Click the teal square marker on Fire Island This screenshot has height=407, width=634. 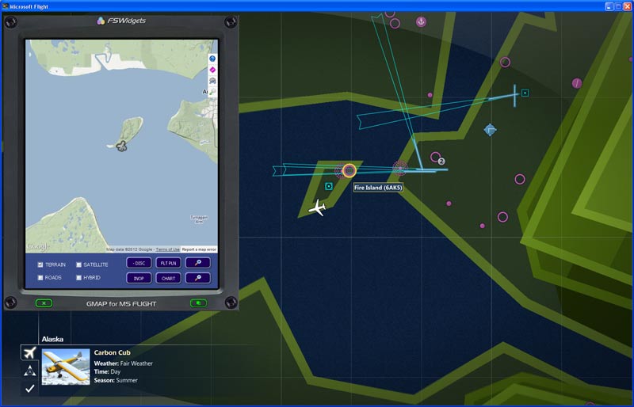click(329, 186)
